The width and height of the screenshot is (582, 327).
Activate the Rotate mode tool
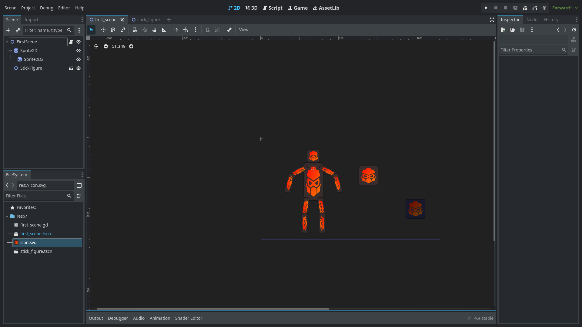pyautogui.click(x=113, y=30)
